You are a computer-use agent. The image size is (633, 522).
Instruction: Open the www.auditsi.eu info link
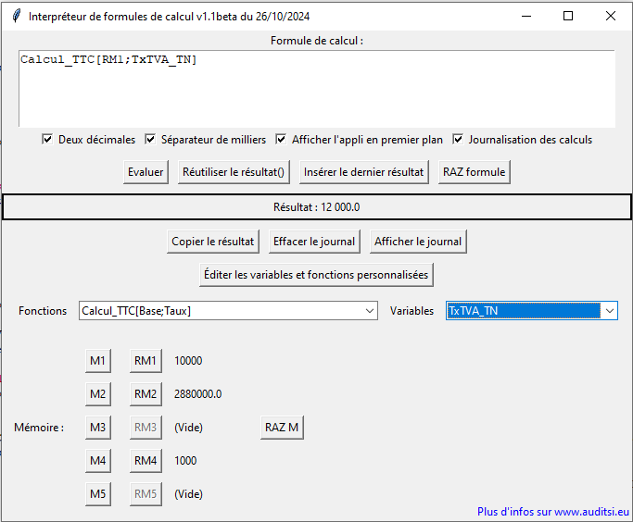point(553,512)
